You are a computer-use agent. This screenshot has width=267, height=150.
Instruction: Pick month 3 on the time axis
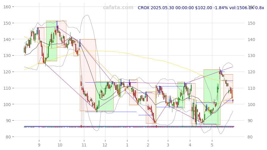coord(168,145)
